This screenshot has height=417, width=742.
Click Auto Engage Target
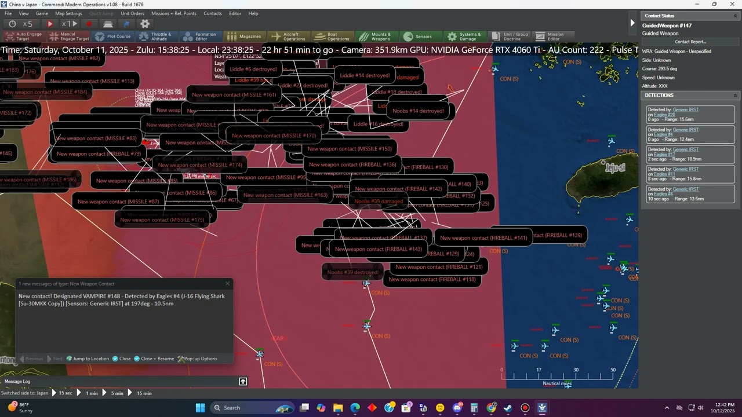[x=23, y=36]
